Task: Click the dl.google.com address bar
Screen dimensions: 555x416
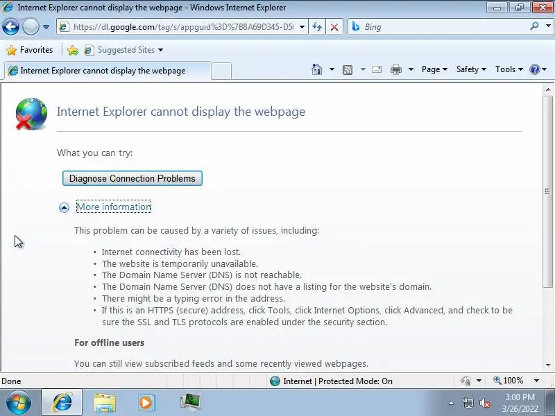Action: coord(183,27)
